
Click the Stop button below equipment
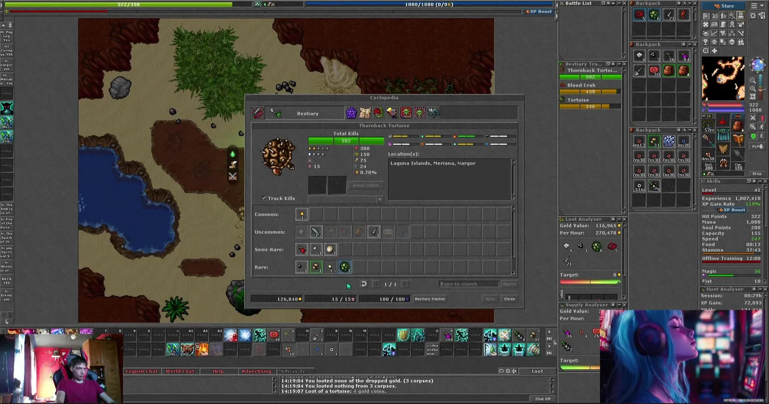point(757,174)
